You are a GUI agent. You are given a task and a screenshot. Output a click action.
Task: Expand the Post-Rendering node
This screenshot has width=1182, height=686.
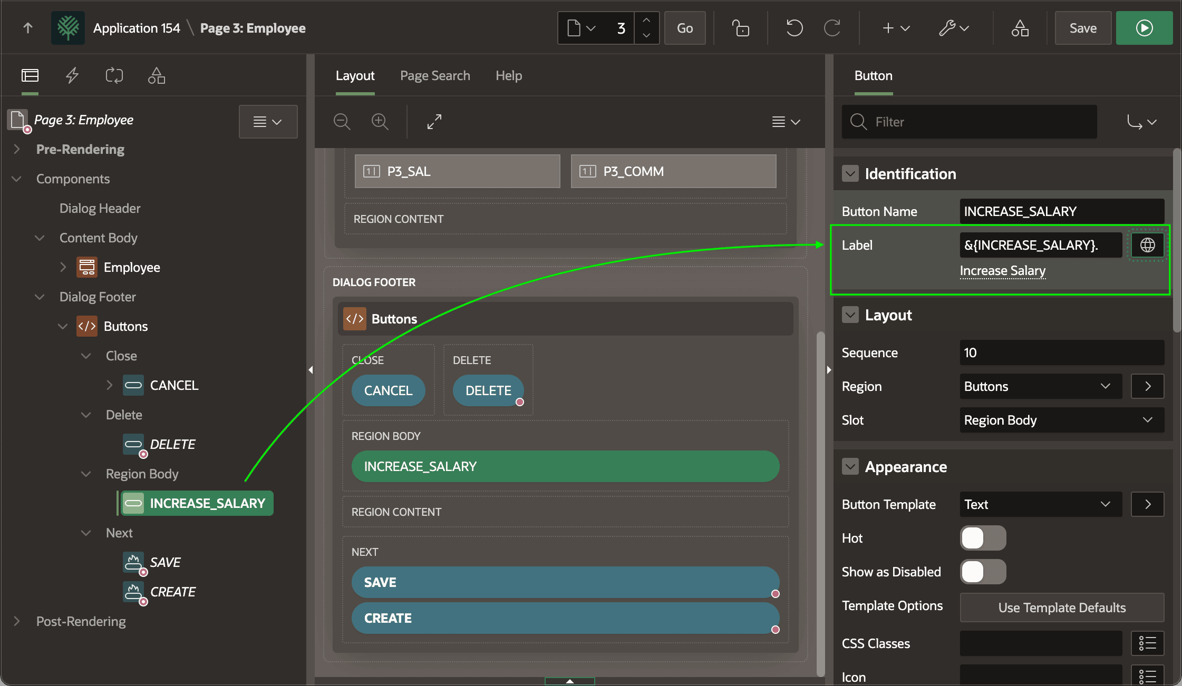point(17,621)
